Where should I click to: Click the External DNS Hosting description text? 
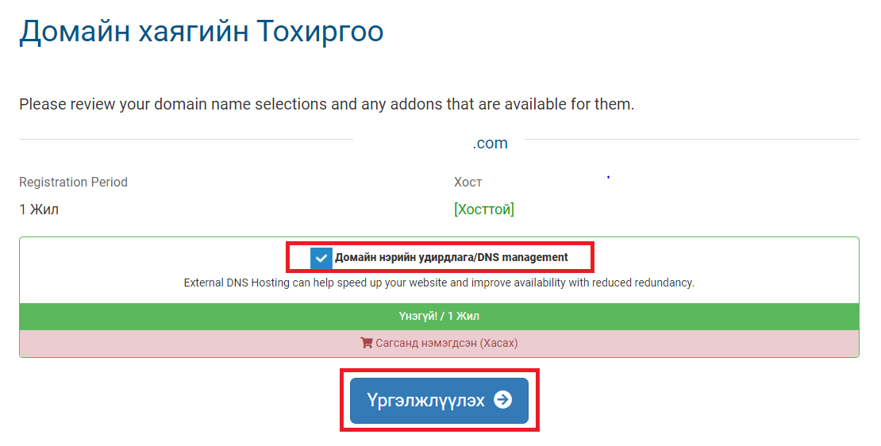pos(439,283)
